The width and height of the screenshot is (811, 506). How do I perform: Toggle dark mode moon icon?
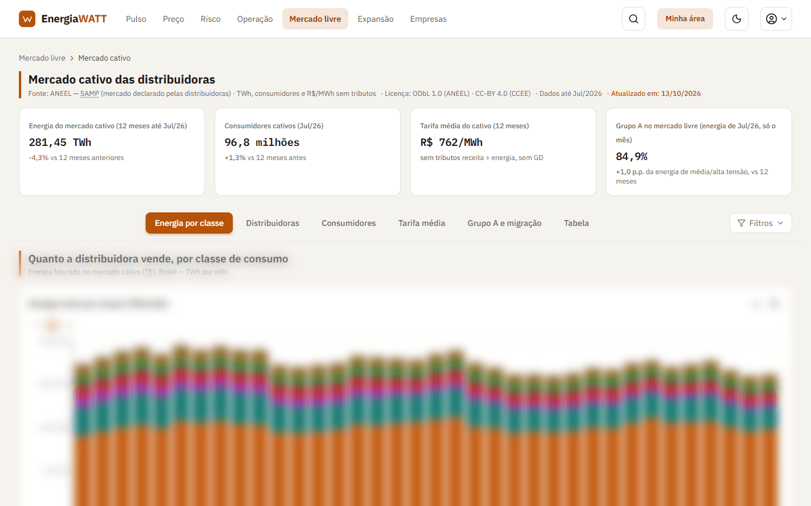736,19
